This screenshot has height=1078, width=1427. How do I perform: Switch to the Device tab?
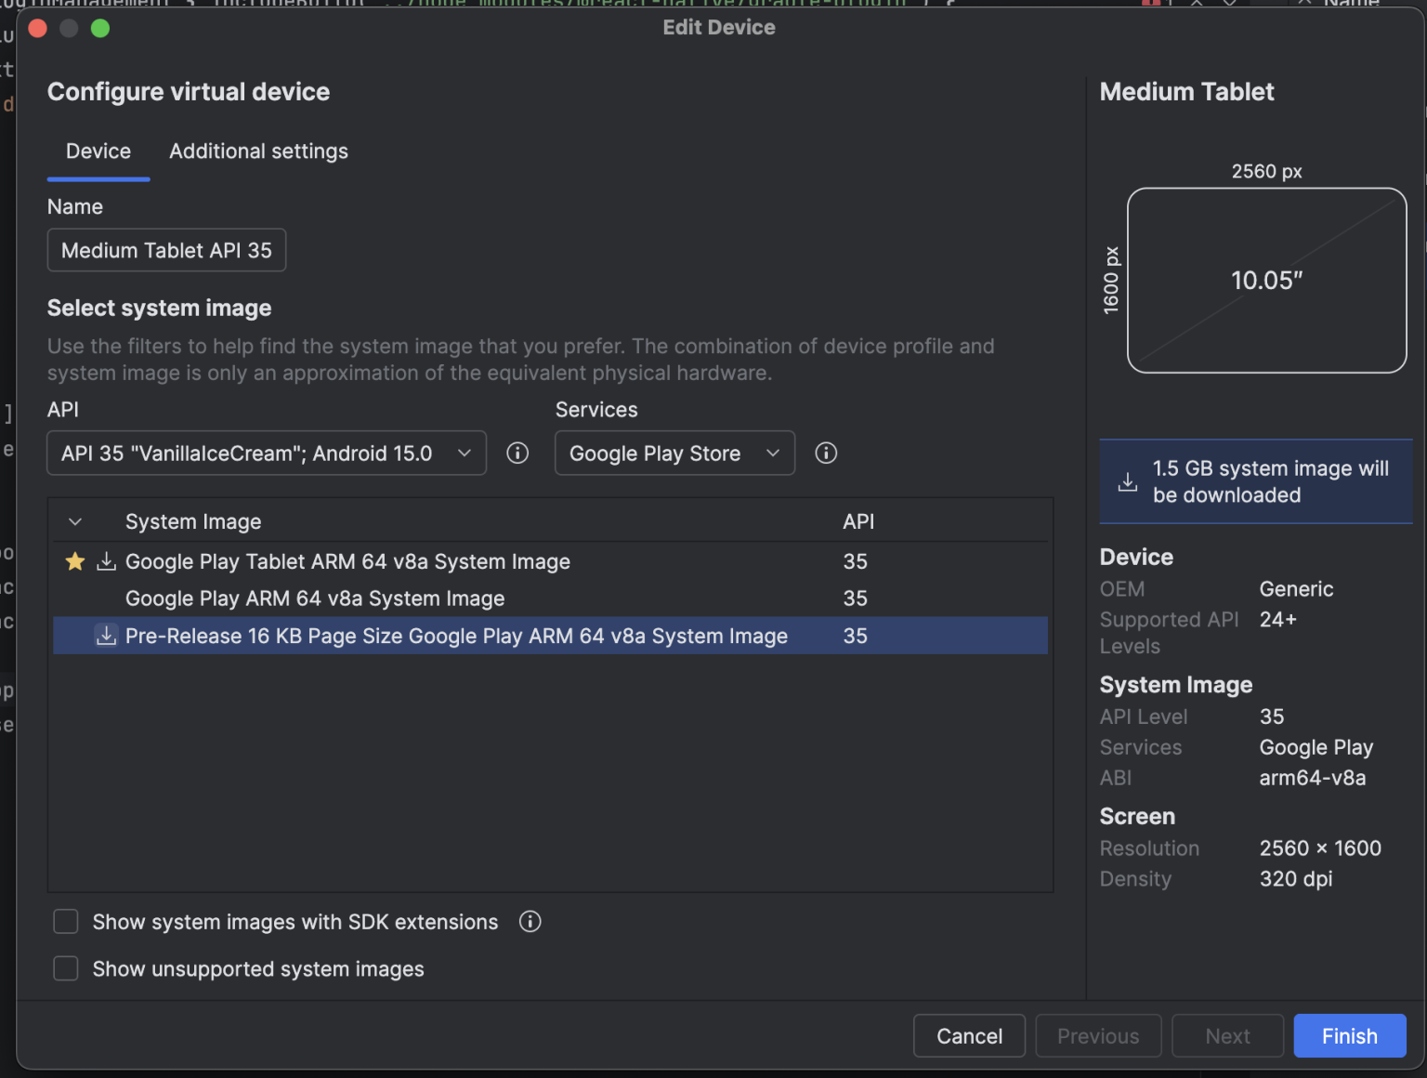pos(98,151)
